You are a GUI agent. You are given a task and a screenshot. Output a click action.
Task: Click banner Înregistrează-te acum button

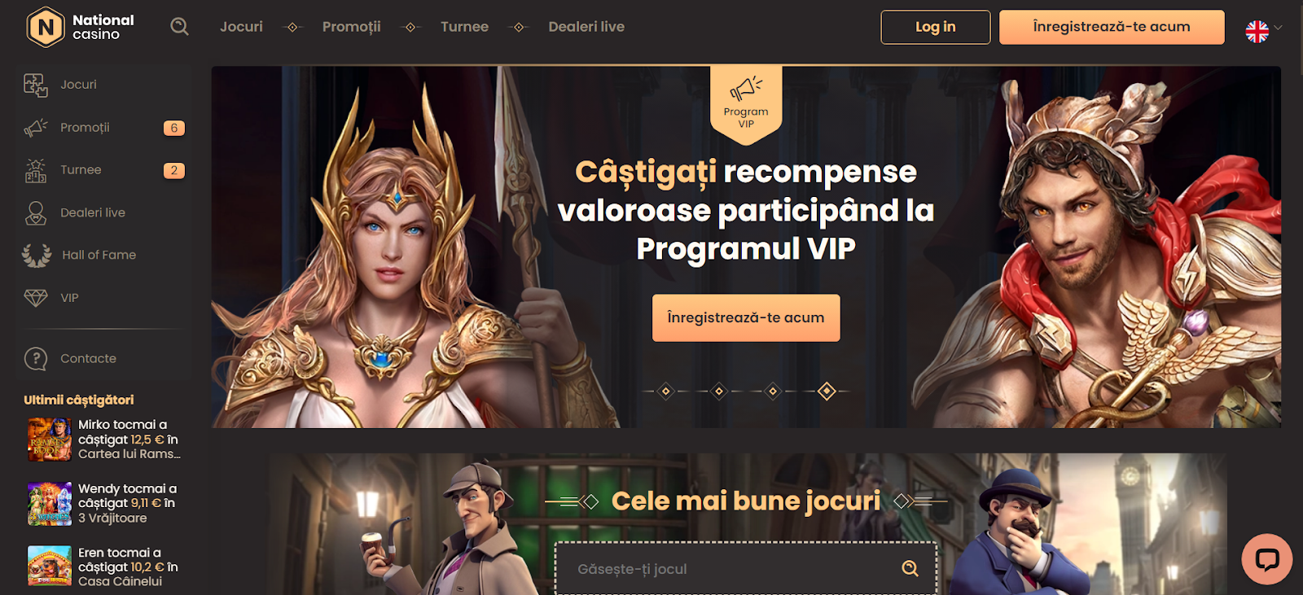pos(746,317)
